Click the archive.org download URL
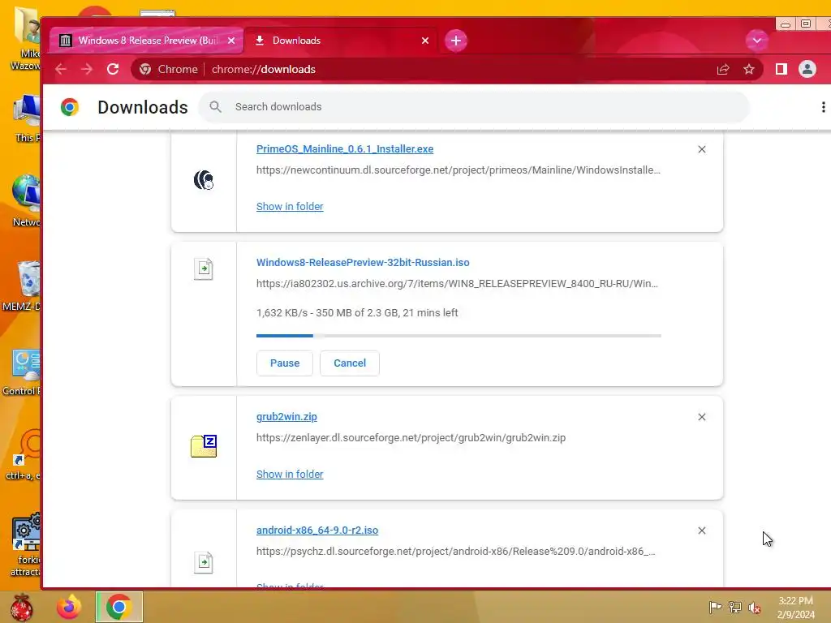831x623 pixels. click(x=457, y=284)
